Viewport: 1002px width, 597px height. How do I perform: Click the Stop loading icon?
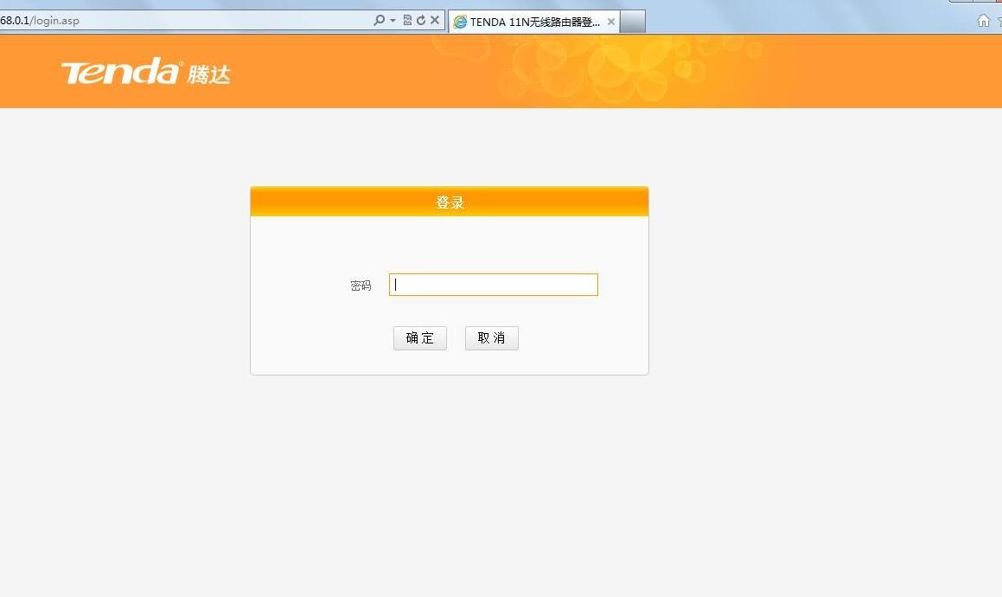435,20
